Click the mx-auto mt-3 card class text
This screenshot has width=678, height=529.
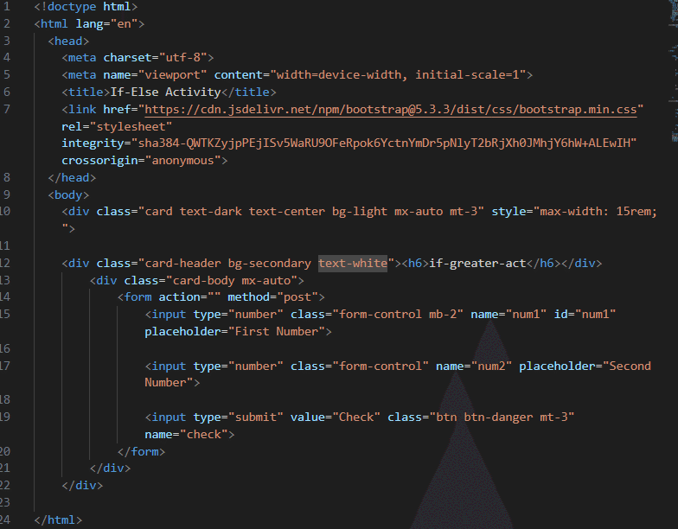point(436,211)
